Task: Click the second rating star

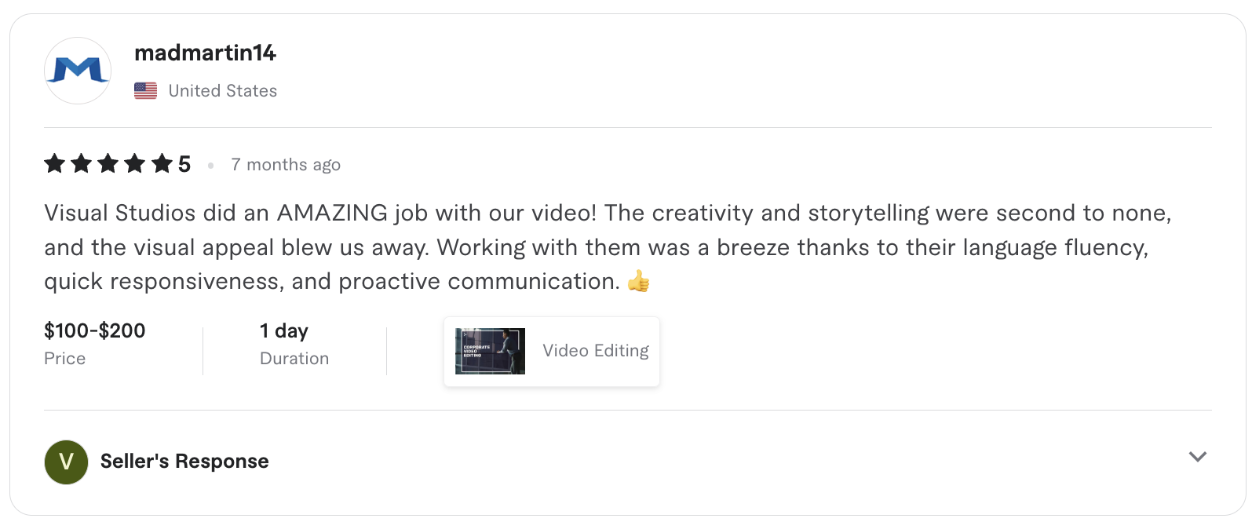Action: (82, 164)
